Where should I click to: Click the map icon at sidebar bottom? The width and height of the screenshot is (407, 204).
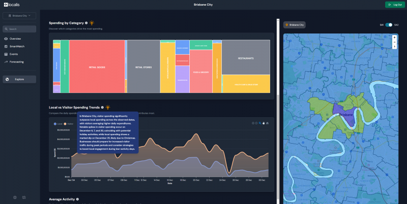(24, 197)
